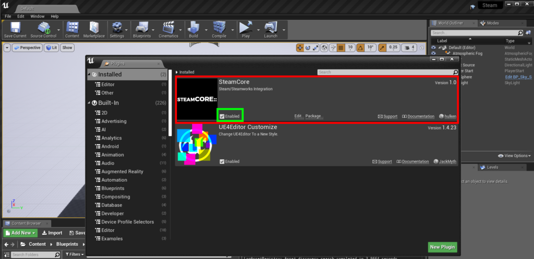The image size is (534, 259).
Task: Toggle world coordinate system globe icon
Action: [x=324, y=48]
